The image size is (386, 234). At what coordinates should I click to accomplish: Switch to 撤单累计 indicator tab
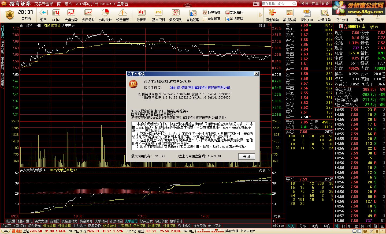[x=176, y=221]
